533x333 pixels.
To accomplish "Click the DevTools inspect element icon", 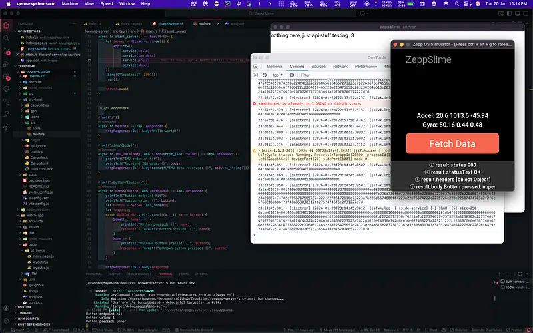I will (255, 67).
